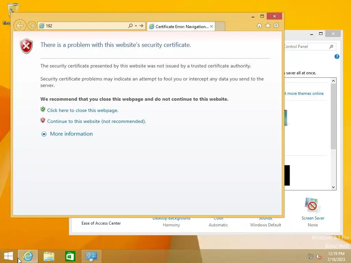The height and width of the screenshot is (263, 351).
Task: Click the Screen Saver link
Action: tap(313, 218)
